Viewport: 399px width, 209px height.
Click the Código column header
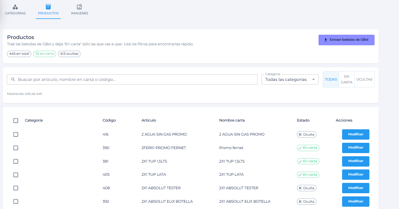(109, 120)
